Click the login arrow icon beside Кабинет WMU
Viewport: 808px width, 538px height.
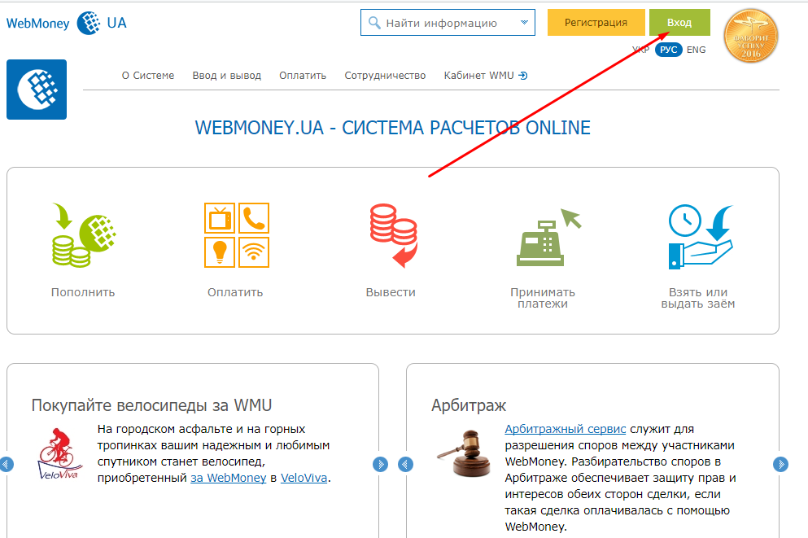coord(523,76)
